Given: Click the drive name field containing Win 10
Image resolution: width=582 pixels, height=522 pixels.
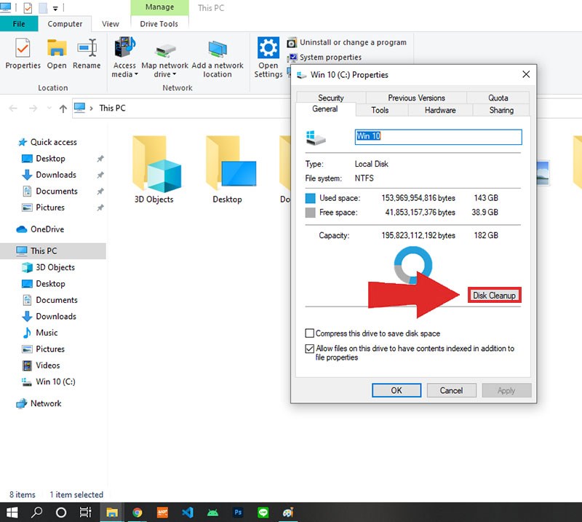Looking at the screenshot, I should (x=438, y=137).
